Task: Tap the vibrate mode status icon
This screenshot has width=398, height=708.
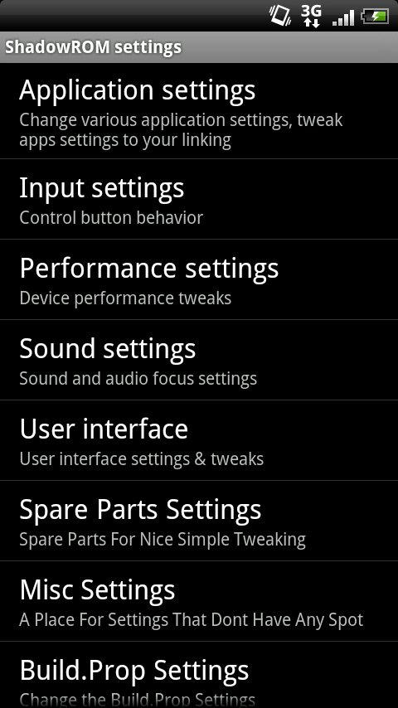Action: point(280,16)
